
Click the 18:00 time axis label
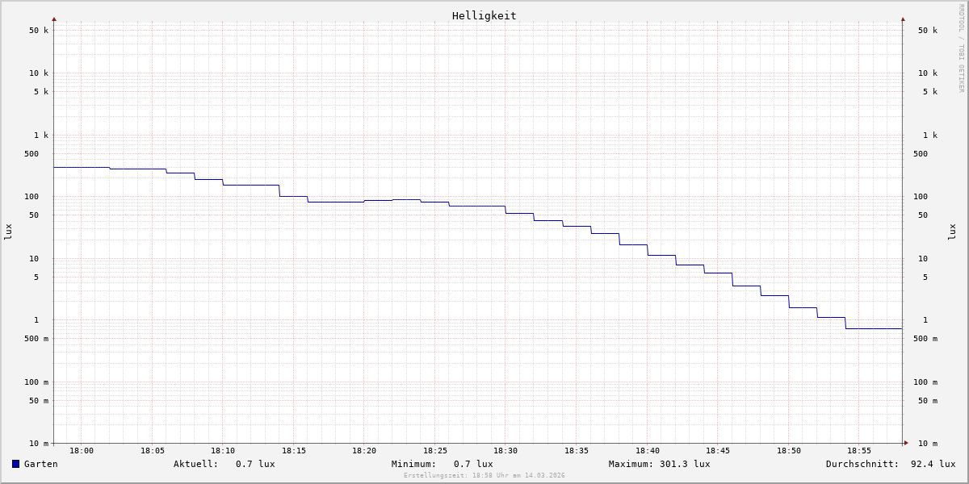click(x=82, y=451)
